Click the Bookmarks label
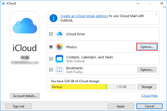 75,68
